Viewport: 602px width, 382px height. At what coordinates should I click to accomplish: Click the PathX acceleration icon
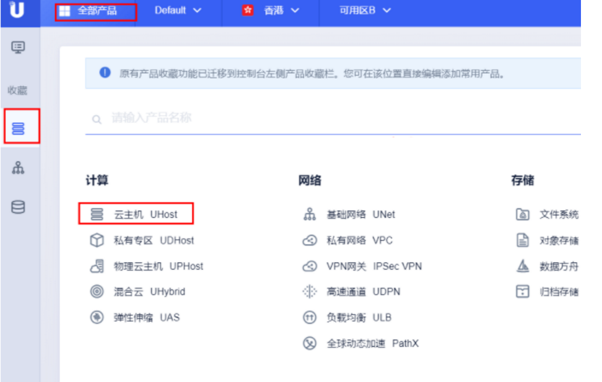tap(310, 343)
